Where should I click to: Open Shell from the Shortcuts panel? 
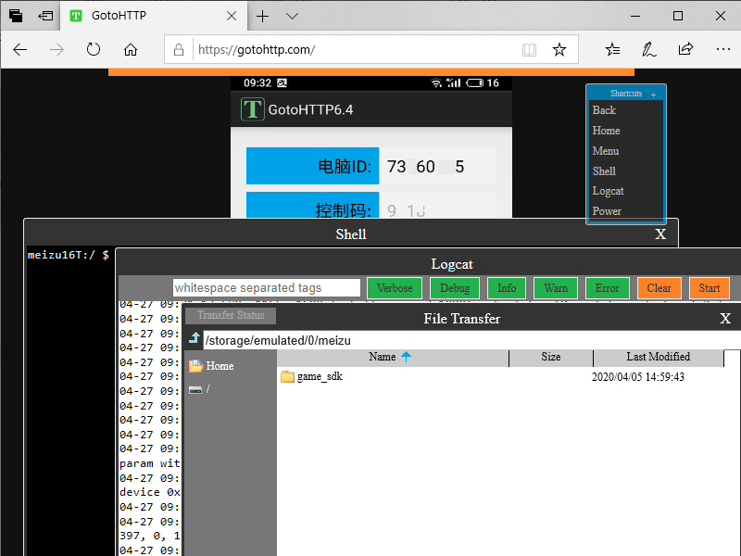coord(604,171)
